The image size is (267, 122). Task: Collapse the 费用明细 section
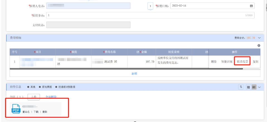259,37
